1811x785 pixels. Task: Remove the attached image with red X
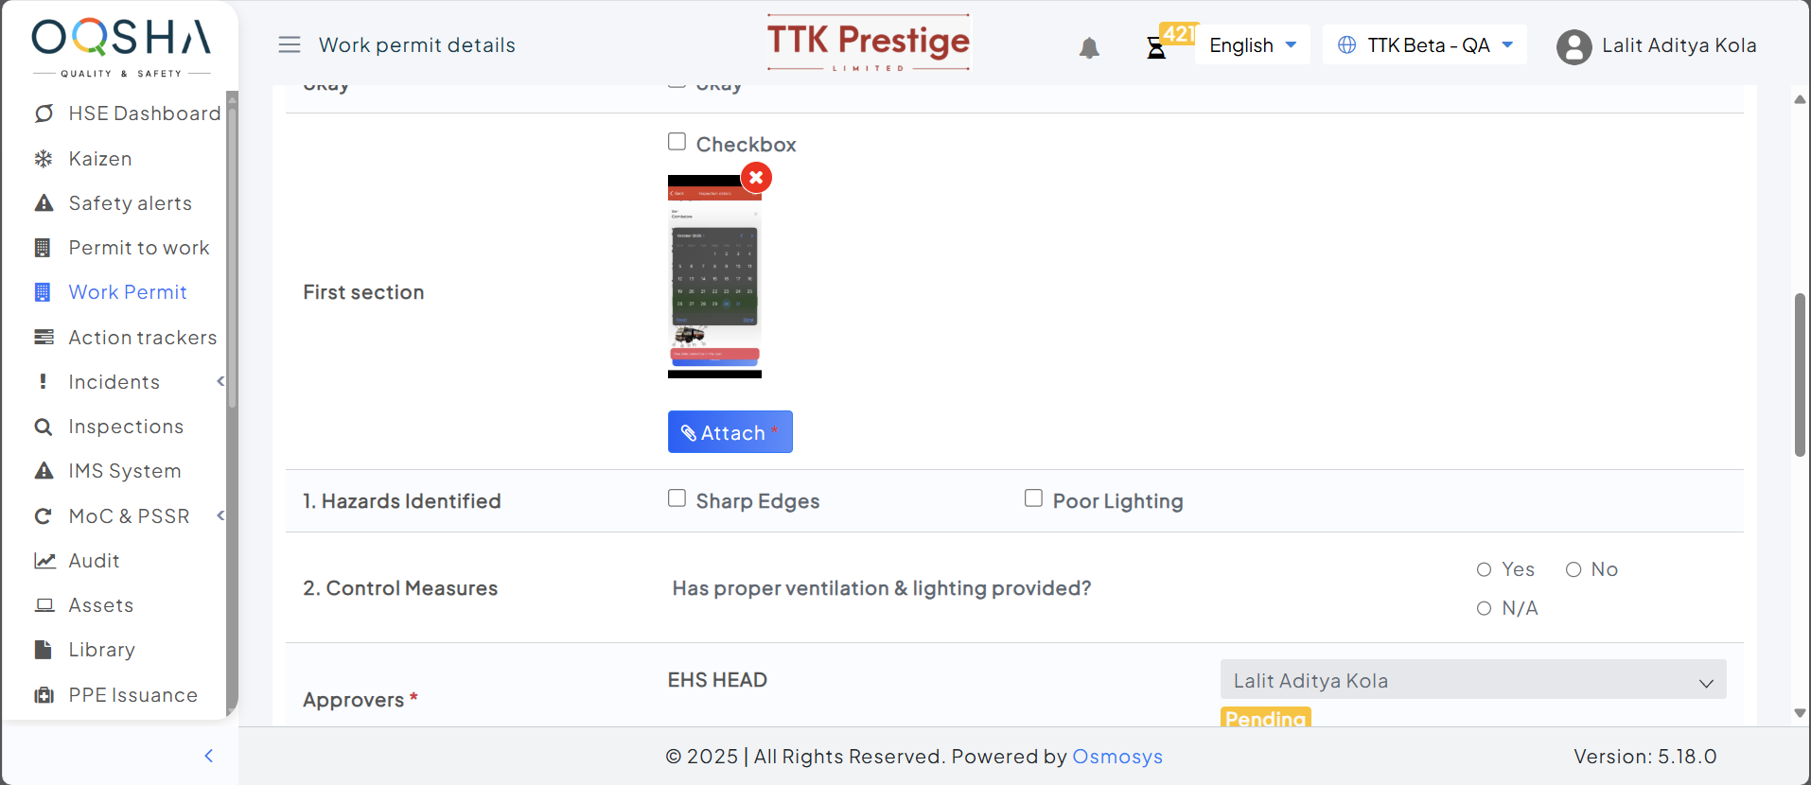tap(756, 178)
